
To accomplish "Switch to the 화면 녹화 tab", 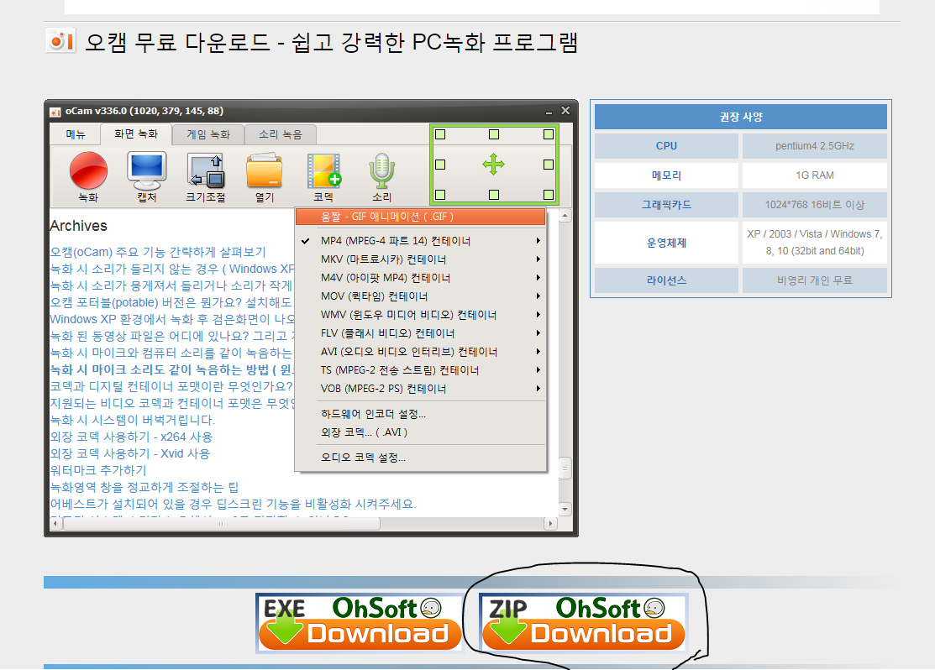I will click(136, 134).
